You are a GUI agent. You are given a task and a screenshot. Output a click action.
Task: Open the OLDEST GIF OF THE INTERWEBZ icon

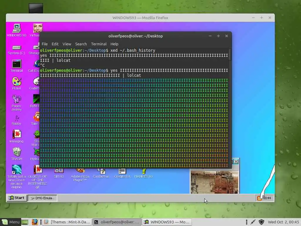(38, 177)
